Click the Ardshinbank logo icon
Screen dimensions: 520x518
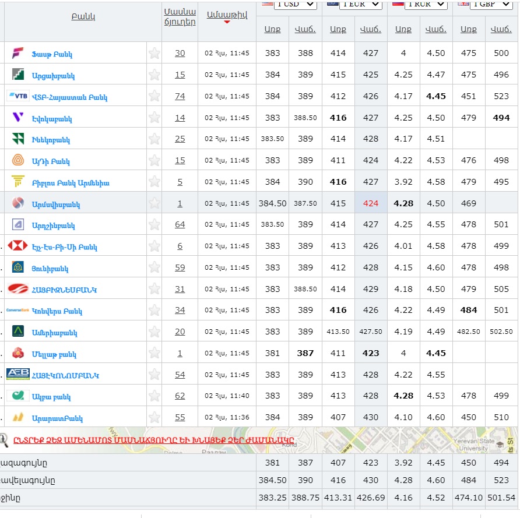coord(18,224)
